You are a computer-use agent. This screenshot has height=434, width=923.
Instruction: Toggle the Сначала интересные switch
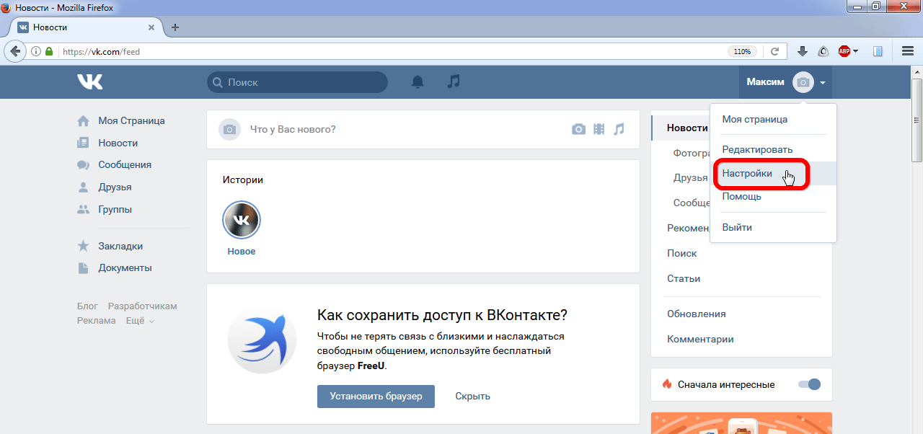pyautogui.click(x=810, y=384)
